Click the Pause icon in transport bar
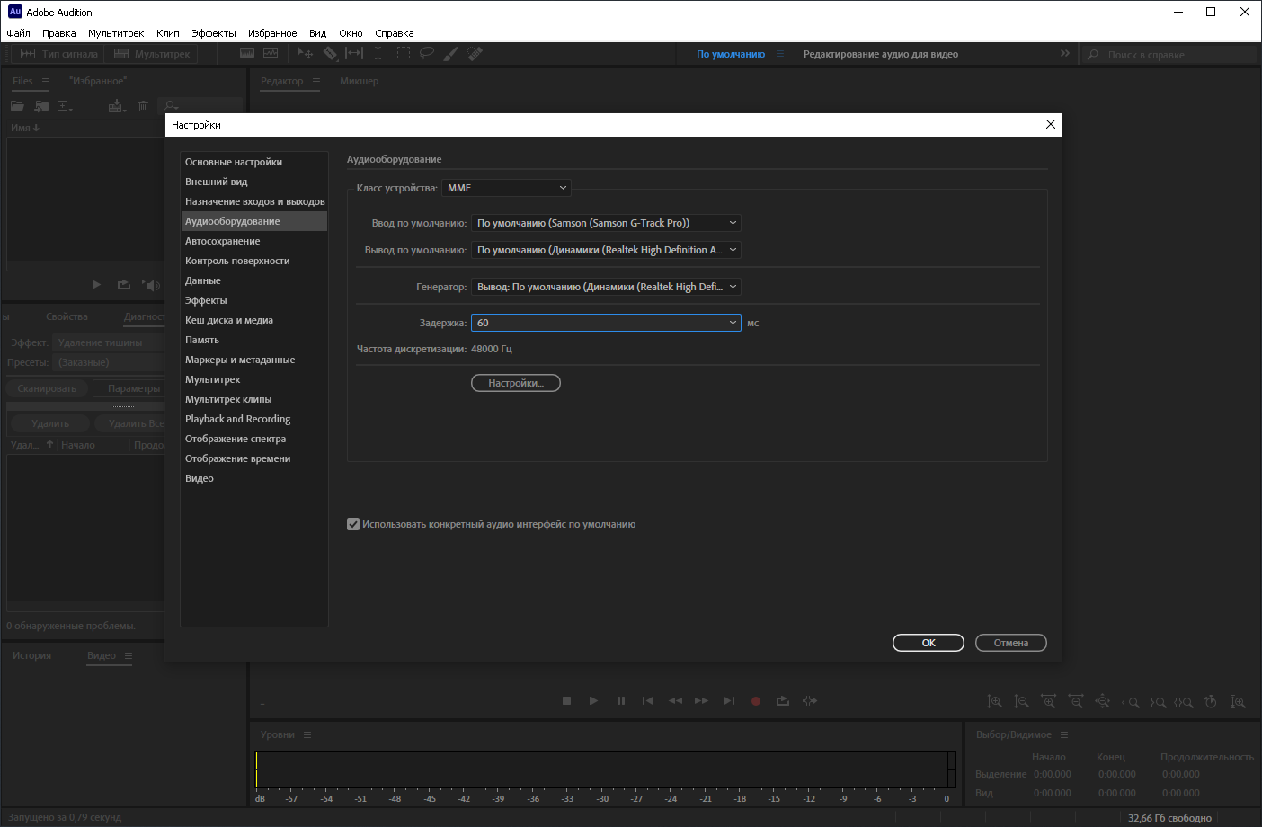The width and height of the screenshot is (1262, 827). click(x=621, y=701)
